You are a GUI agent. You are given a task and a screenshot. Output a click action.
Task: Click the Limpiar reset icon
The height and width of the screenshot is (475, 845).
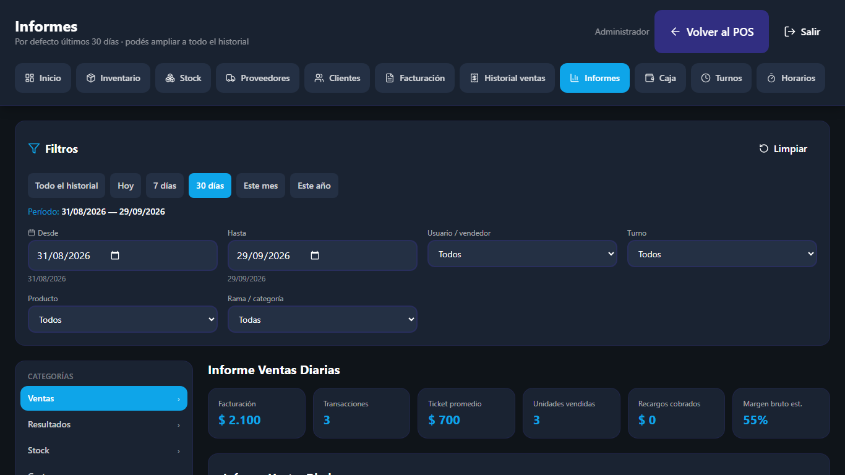[764, 148]
